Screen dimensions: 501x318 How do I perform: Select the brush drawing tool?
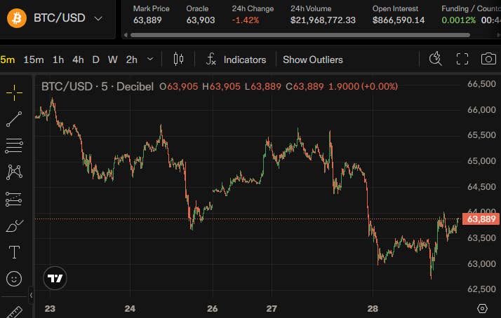[x=14, y=226]
